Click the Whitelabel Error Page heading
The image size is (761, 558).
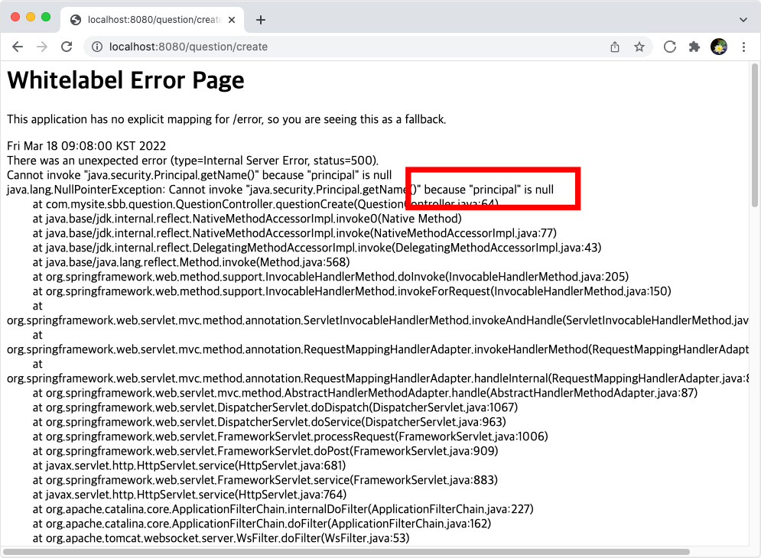coord(125,80)
